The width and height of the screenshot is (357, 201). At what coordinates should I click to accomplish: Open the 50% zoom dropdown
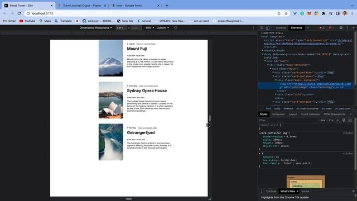(x=150, y=28)
